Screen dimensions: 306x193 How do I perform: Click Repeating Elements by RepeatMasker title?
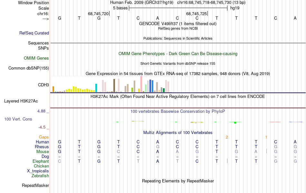pos(178,181)
